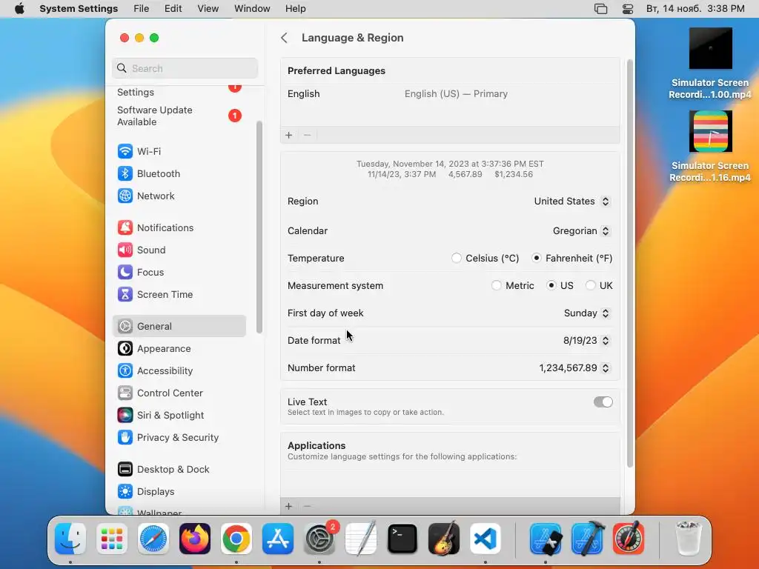Select the Appearance icon in sidebar
The image size is (759, 569).
(x=125, y=348)
